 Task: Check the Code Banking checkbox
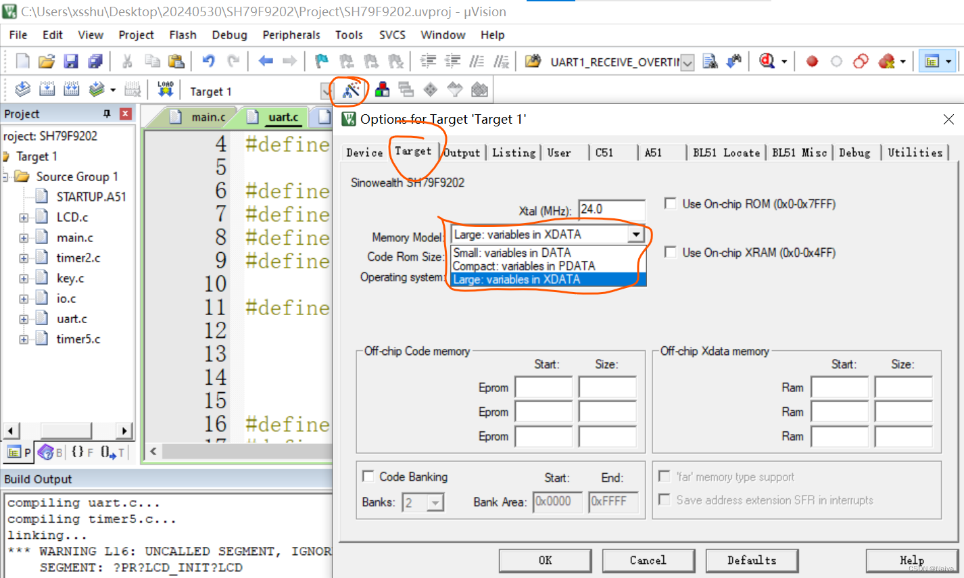click(368, 477)
